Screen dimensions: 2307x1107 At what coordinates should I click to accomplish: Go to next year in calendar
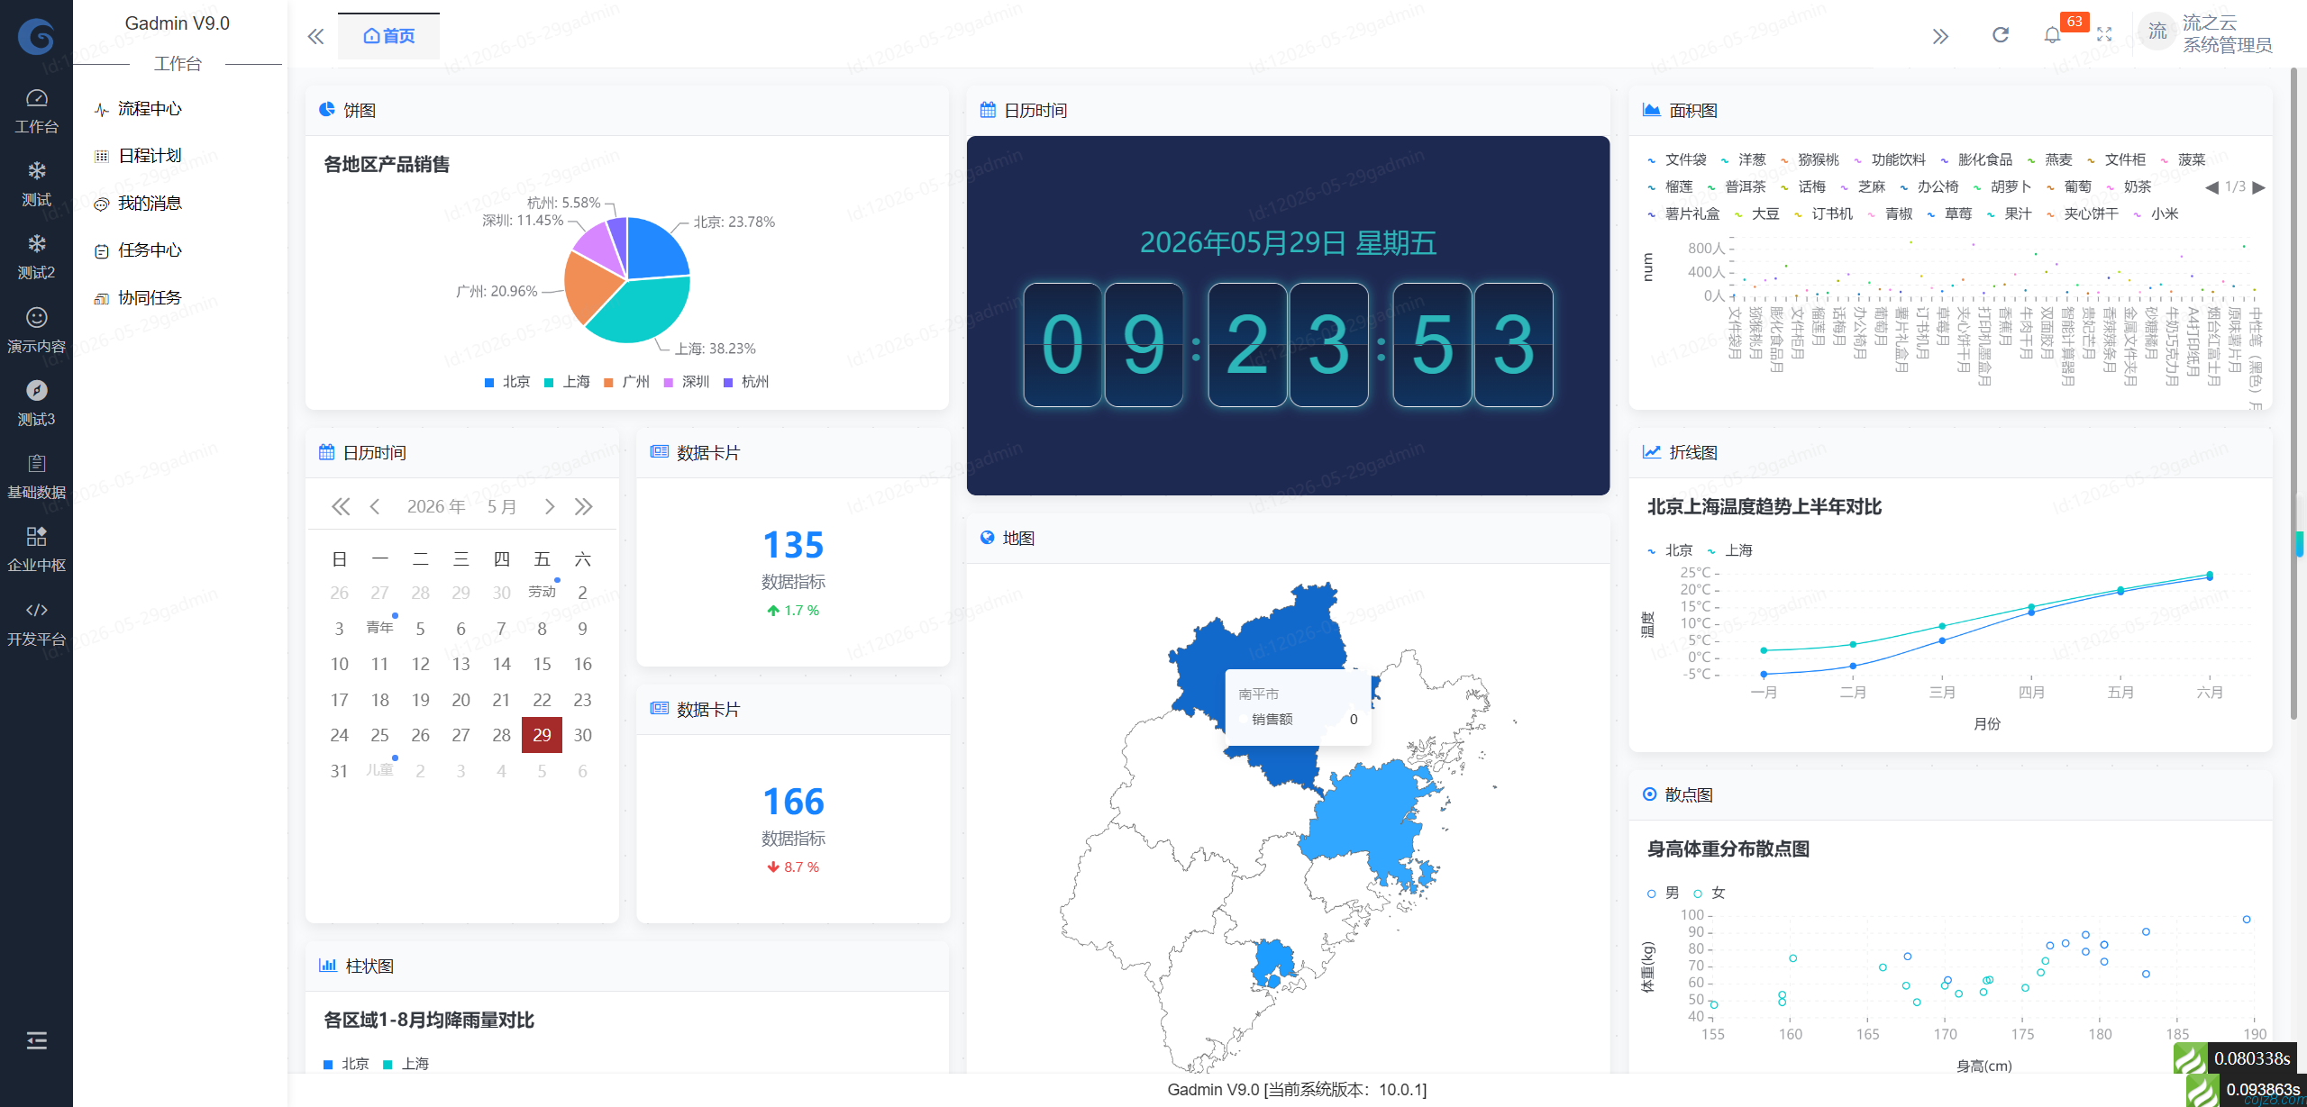[x=584, y=506]
